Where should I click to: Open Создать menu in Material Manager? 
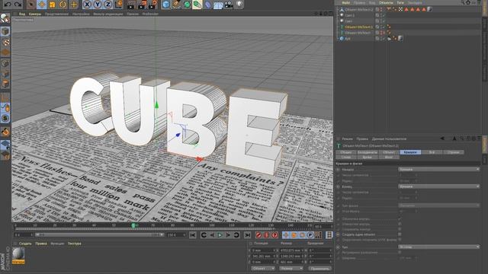[25, 244]
